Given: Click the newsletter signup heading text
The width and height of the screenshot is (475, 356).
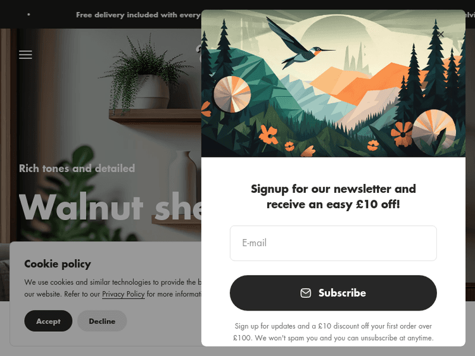Looking at the screenshot, I should [x=333, y=197].
